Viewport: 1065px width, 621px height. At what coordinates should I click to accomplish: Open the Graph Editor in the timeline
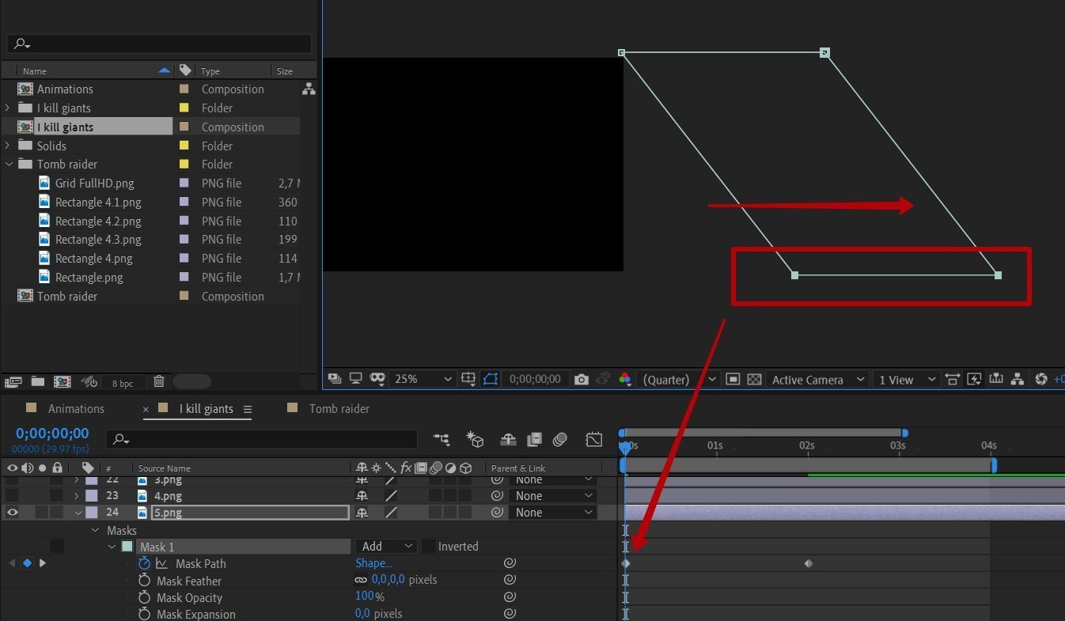594,439
